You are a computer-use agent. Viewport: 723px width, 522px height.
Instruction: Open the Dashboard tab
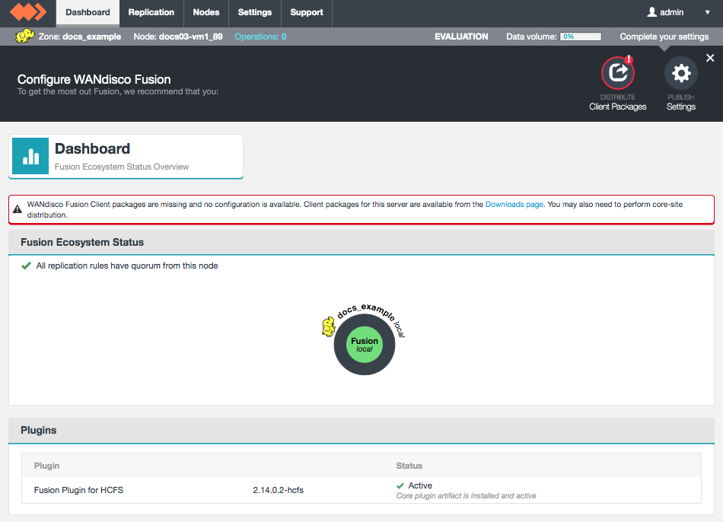click(x=88, y=13)
